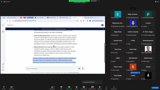Open audio options arrow beside Unmute
The width and height of the screenshot is (160, 90).
(6, 87)
